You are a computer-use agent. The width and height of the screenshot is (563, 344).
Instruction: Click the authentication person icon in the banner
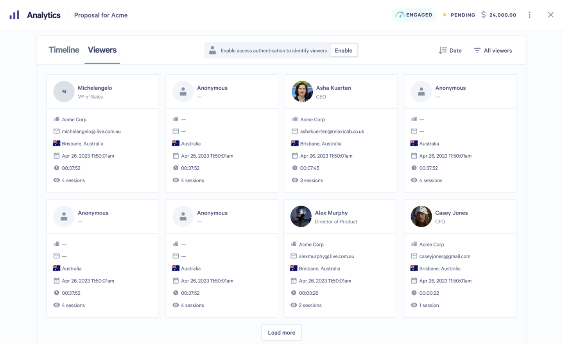[x=213, y=50]
